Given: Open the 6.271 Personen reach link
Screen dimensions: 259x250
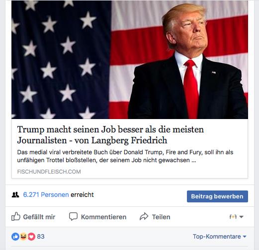Looking at the screenshot, I should pos(46,195).
